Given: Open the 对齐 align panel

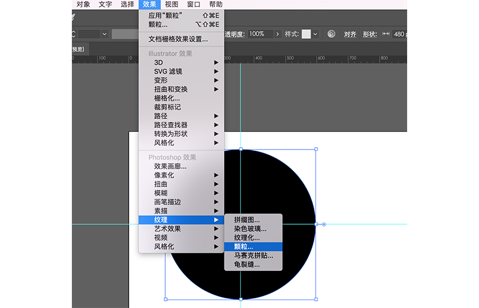Looking at the screenshot, I should (350, 34).
